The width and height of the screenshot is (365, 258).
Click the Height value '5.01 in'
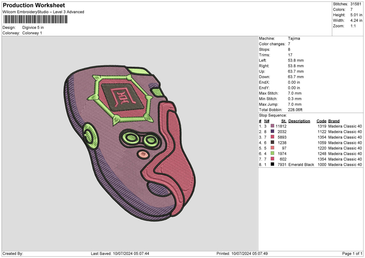click(x=356, y=15)
